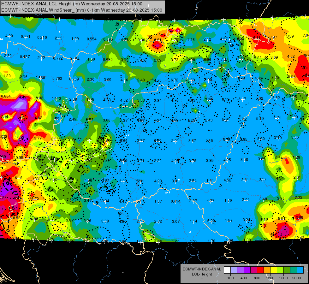Viewport: 309px width, 284px height.
Task: Select the magenta legend swatch left of 800
Action: [254, 270]
